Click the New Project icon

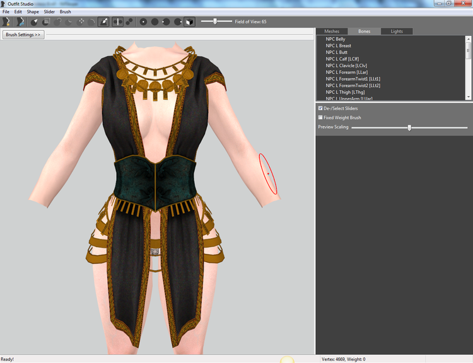6,21
